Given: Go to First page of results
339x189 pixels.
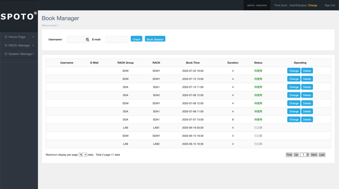Looking at the screenshot, I should pos(289,154).
